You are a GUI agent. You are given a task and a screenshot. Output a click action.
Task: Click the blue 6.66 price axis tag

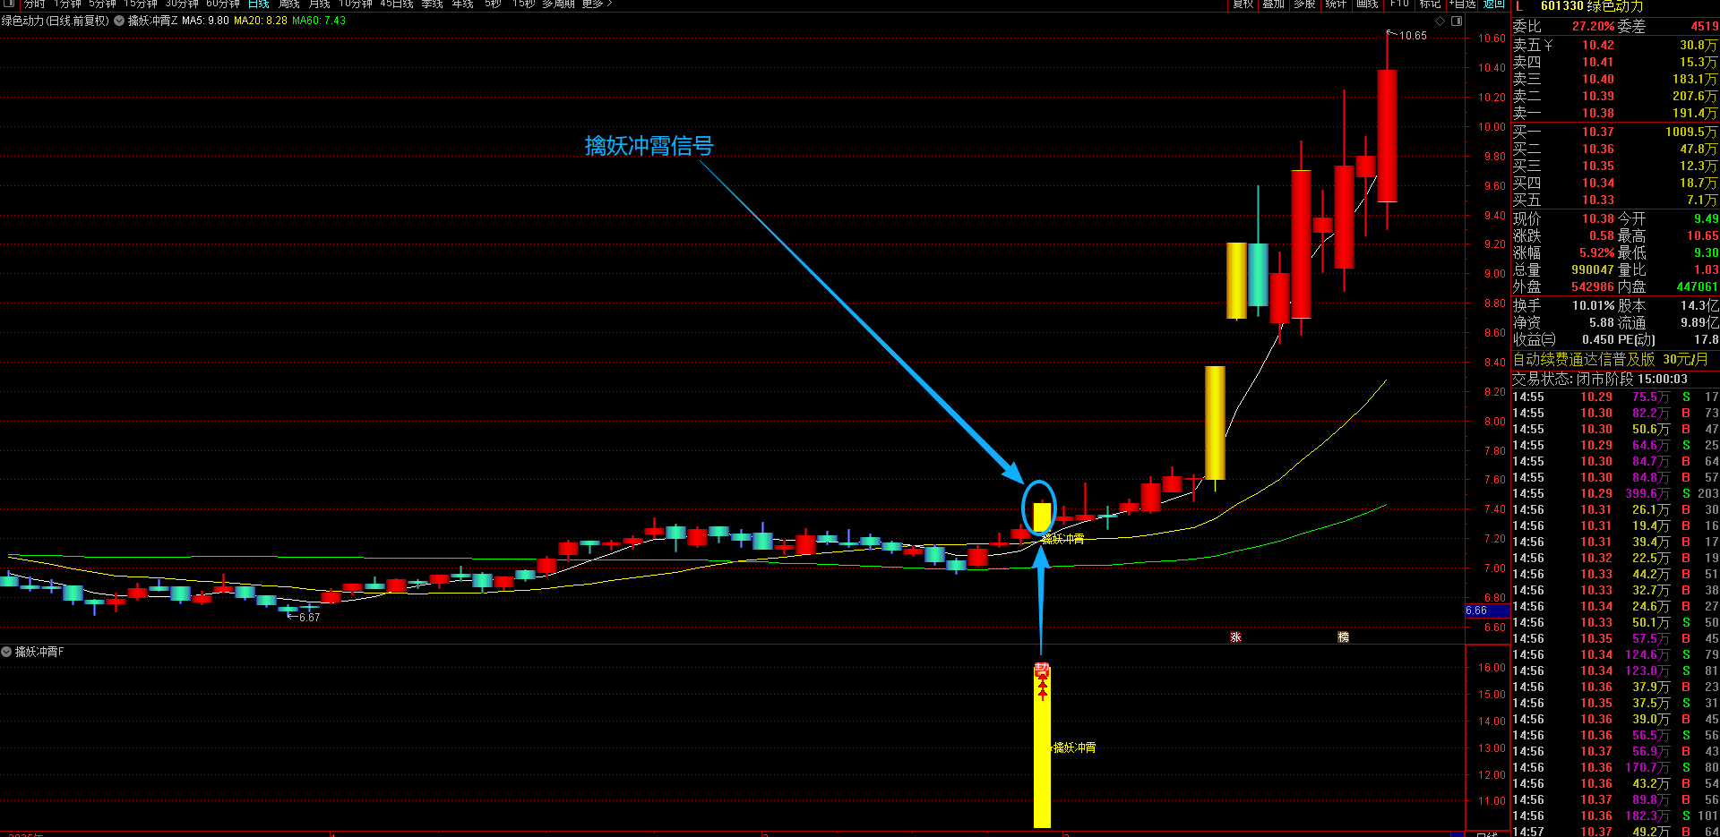point(1487,611)
